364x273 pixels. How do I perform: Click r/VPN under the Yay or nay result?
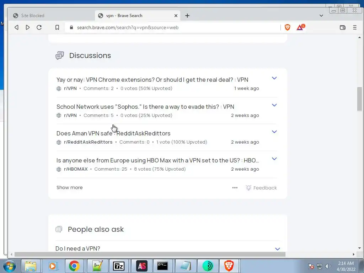70,89
